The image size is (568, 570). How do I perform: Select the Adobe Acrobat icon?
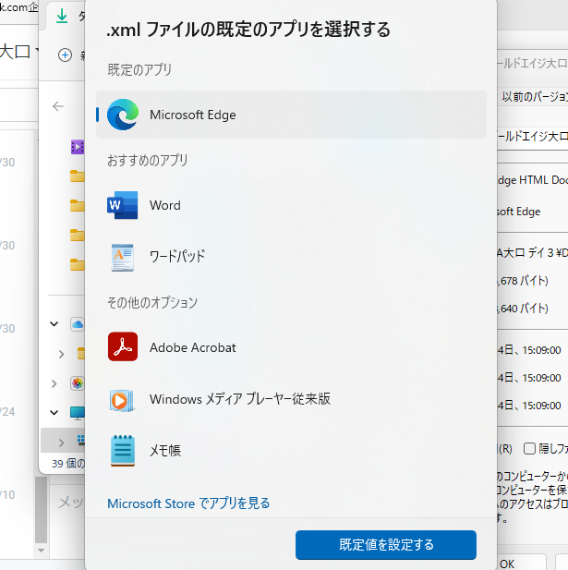coord(123,347)
